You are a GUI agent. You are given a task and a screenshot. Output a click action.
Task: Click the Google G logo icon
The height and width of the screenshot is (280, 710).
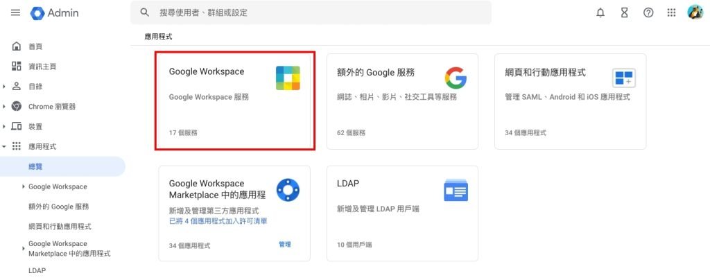point(456,78)
